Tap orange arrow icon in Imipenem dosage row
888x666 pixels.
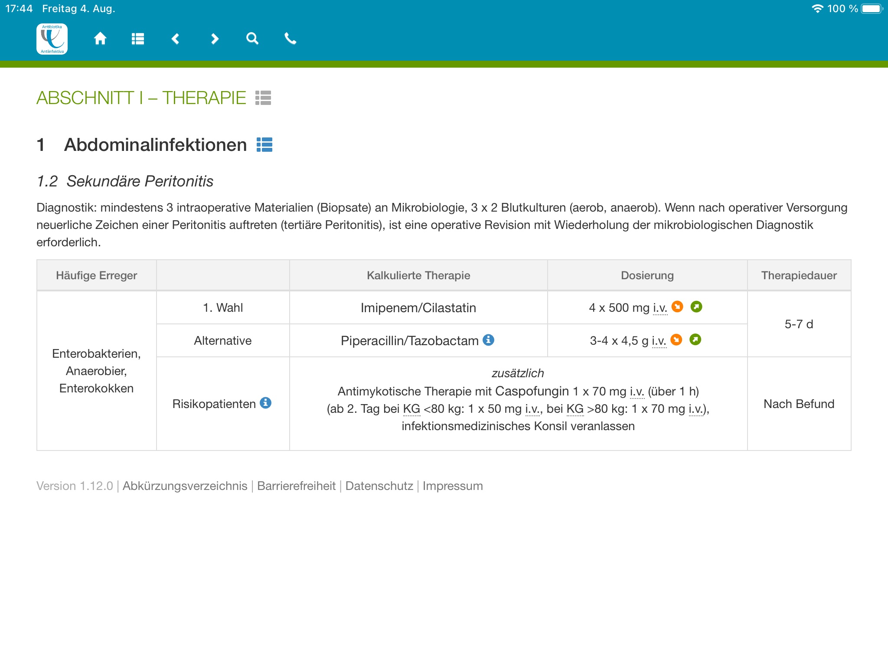tap(677, 307)
